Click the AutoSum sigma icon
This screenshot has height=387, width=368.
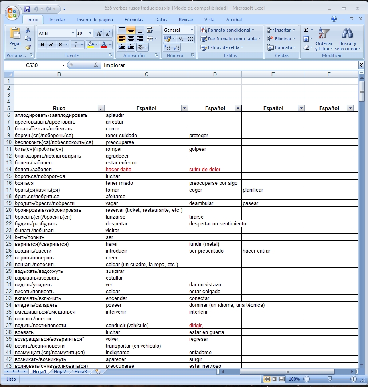pos(306,30)
